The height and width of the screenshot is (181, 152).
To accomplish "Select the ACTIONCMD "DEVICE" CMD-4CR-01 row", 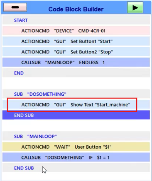I will click(76, 31).
